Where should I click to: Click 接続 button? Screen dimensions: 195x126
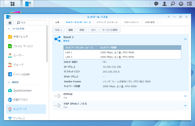tap(93, 30)
